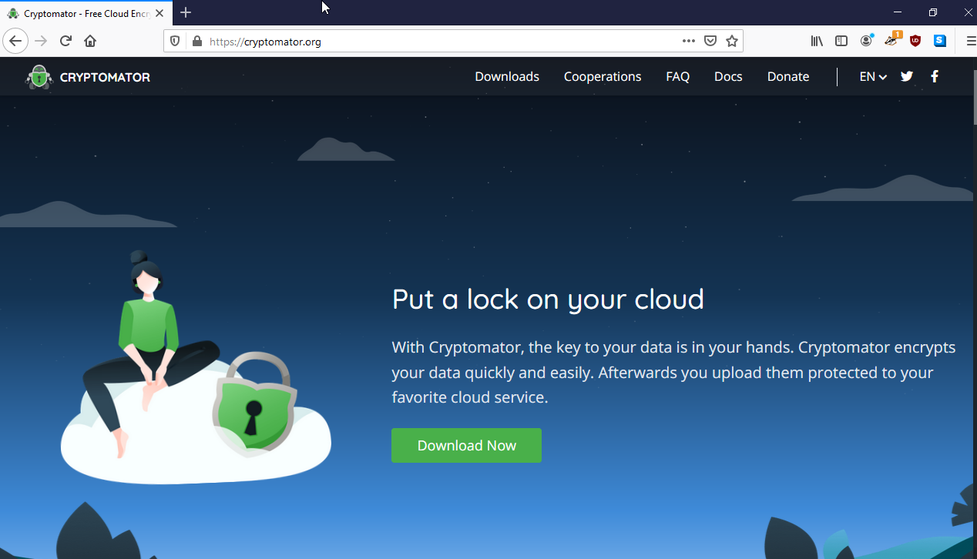The width and height of the screenshot is (977, 559).
Task: Open the browser home page icon
Action: pyautogui.click(x=90, y=42)
